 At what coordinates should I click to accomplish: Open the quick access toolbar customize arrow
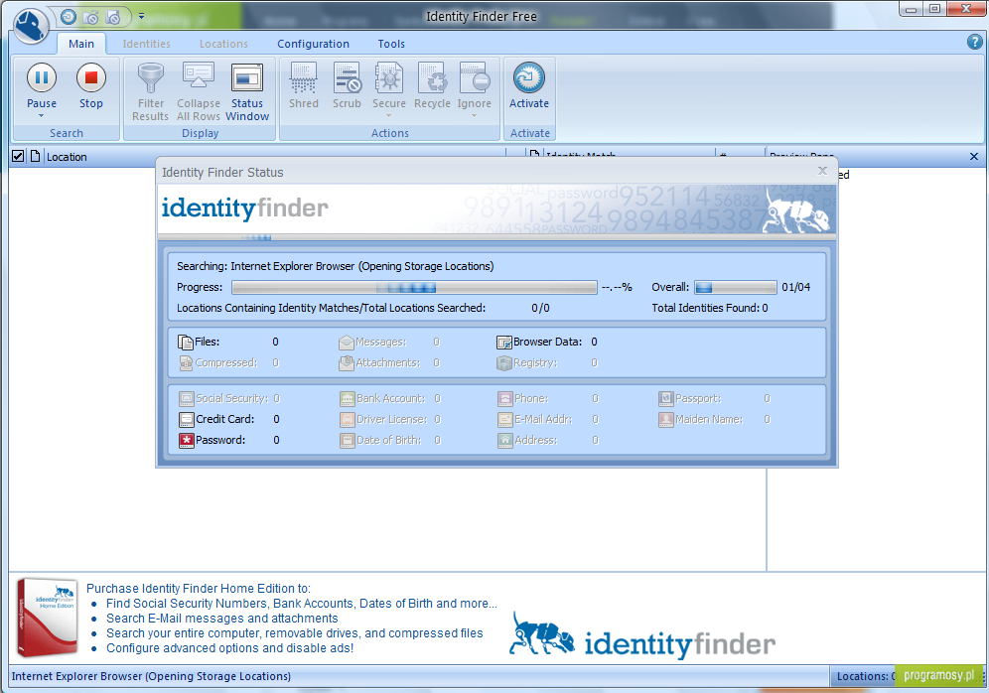(x=141, y=17)
